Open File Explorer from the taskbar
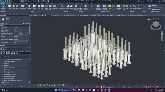Viewport: 165px width, 92px height. [x=83, y=90]
